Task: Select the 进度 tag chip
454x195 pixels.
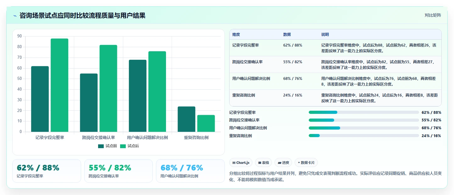Action: click(283, 163)
